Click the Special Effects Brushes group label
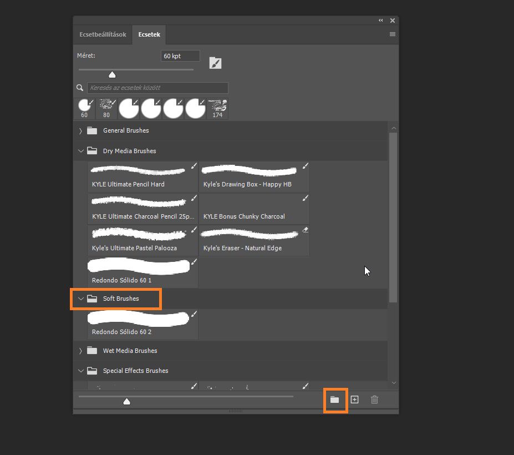The image size is (514, 455). pyautogui.click(x=136, y=371)
